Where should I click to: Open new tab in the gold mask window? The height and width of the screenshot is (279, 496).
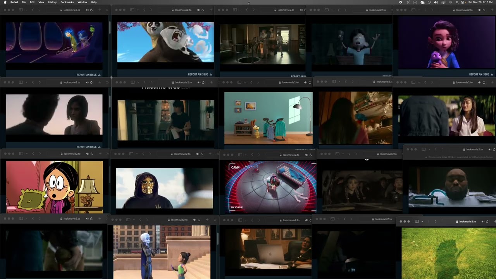point(210,154)
